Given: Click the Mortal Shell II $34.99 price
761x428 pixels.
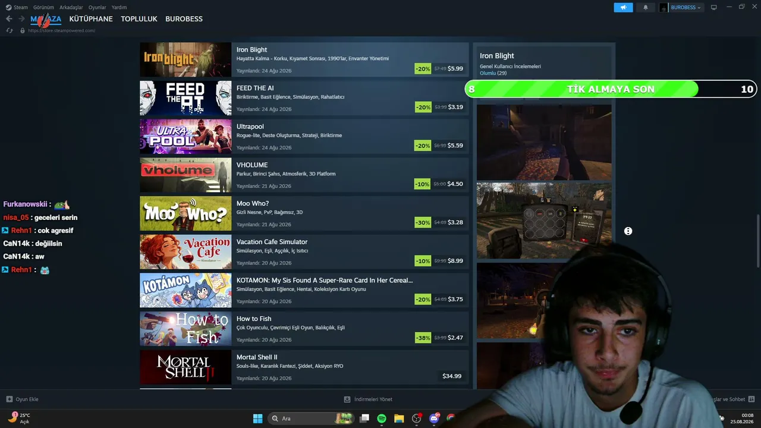Looking at the screenshot, I should (x=452, y=376).
